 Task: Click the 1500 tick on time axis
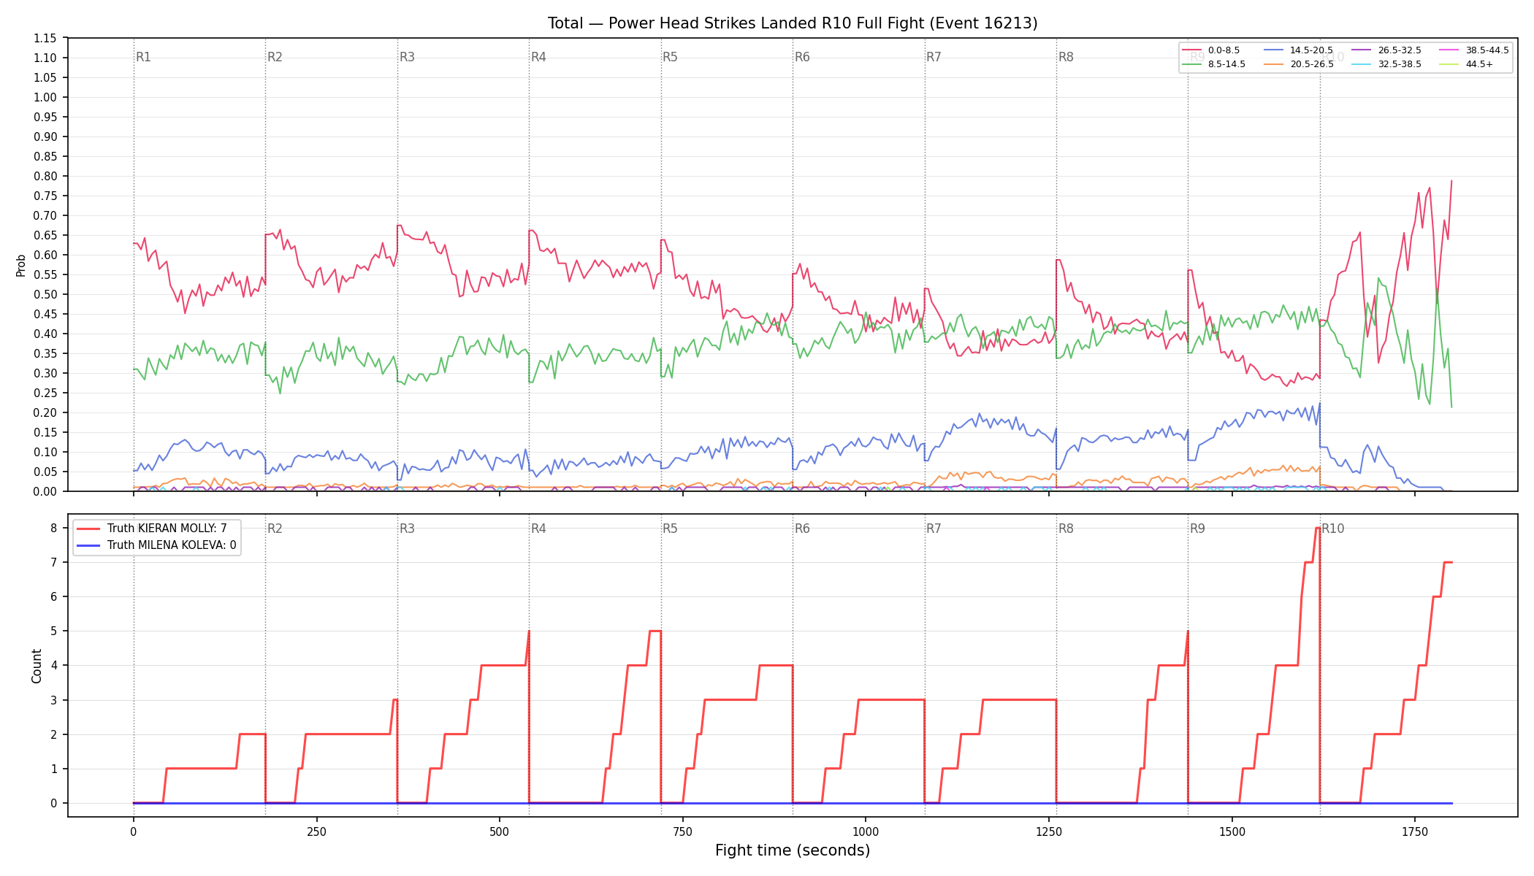[1232, 831]
